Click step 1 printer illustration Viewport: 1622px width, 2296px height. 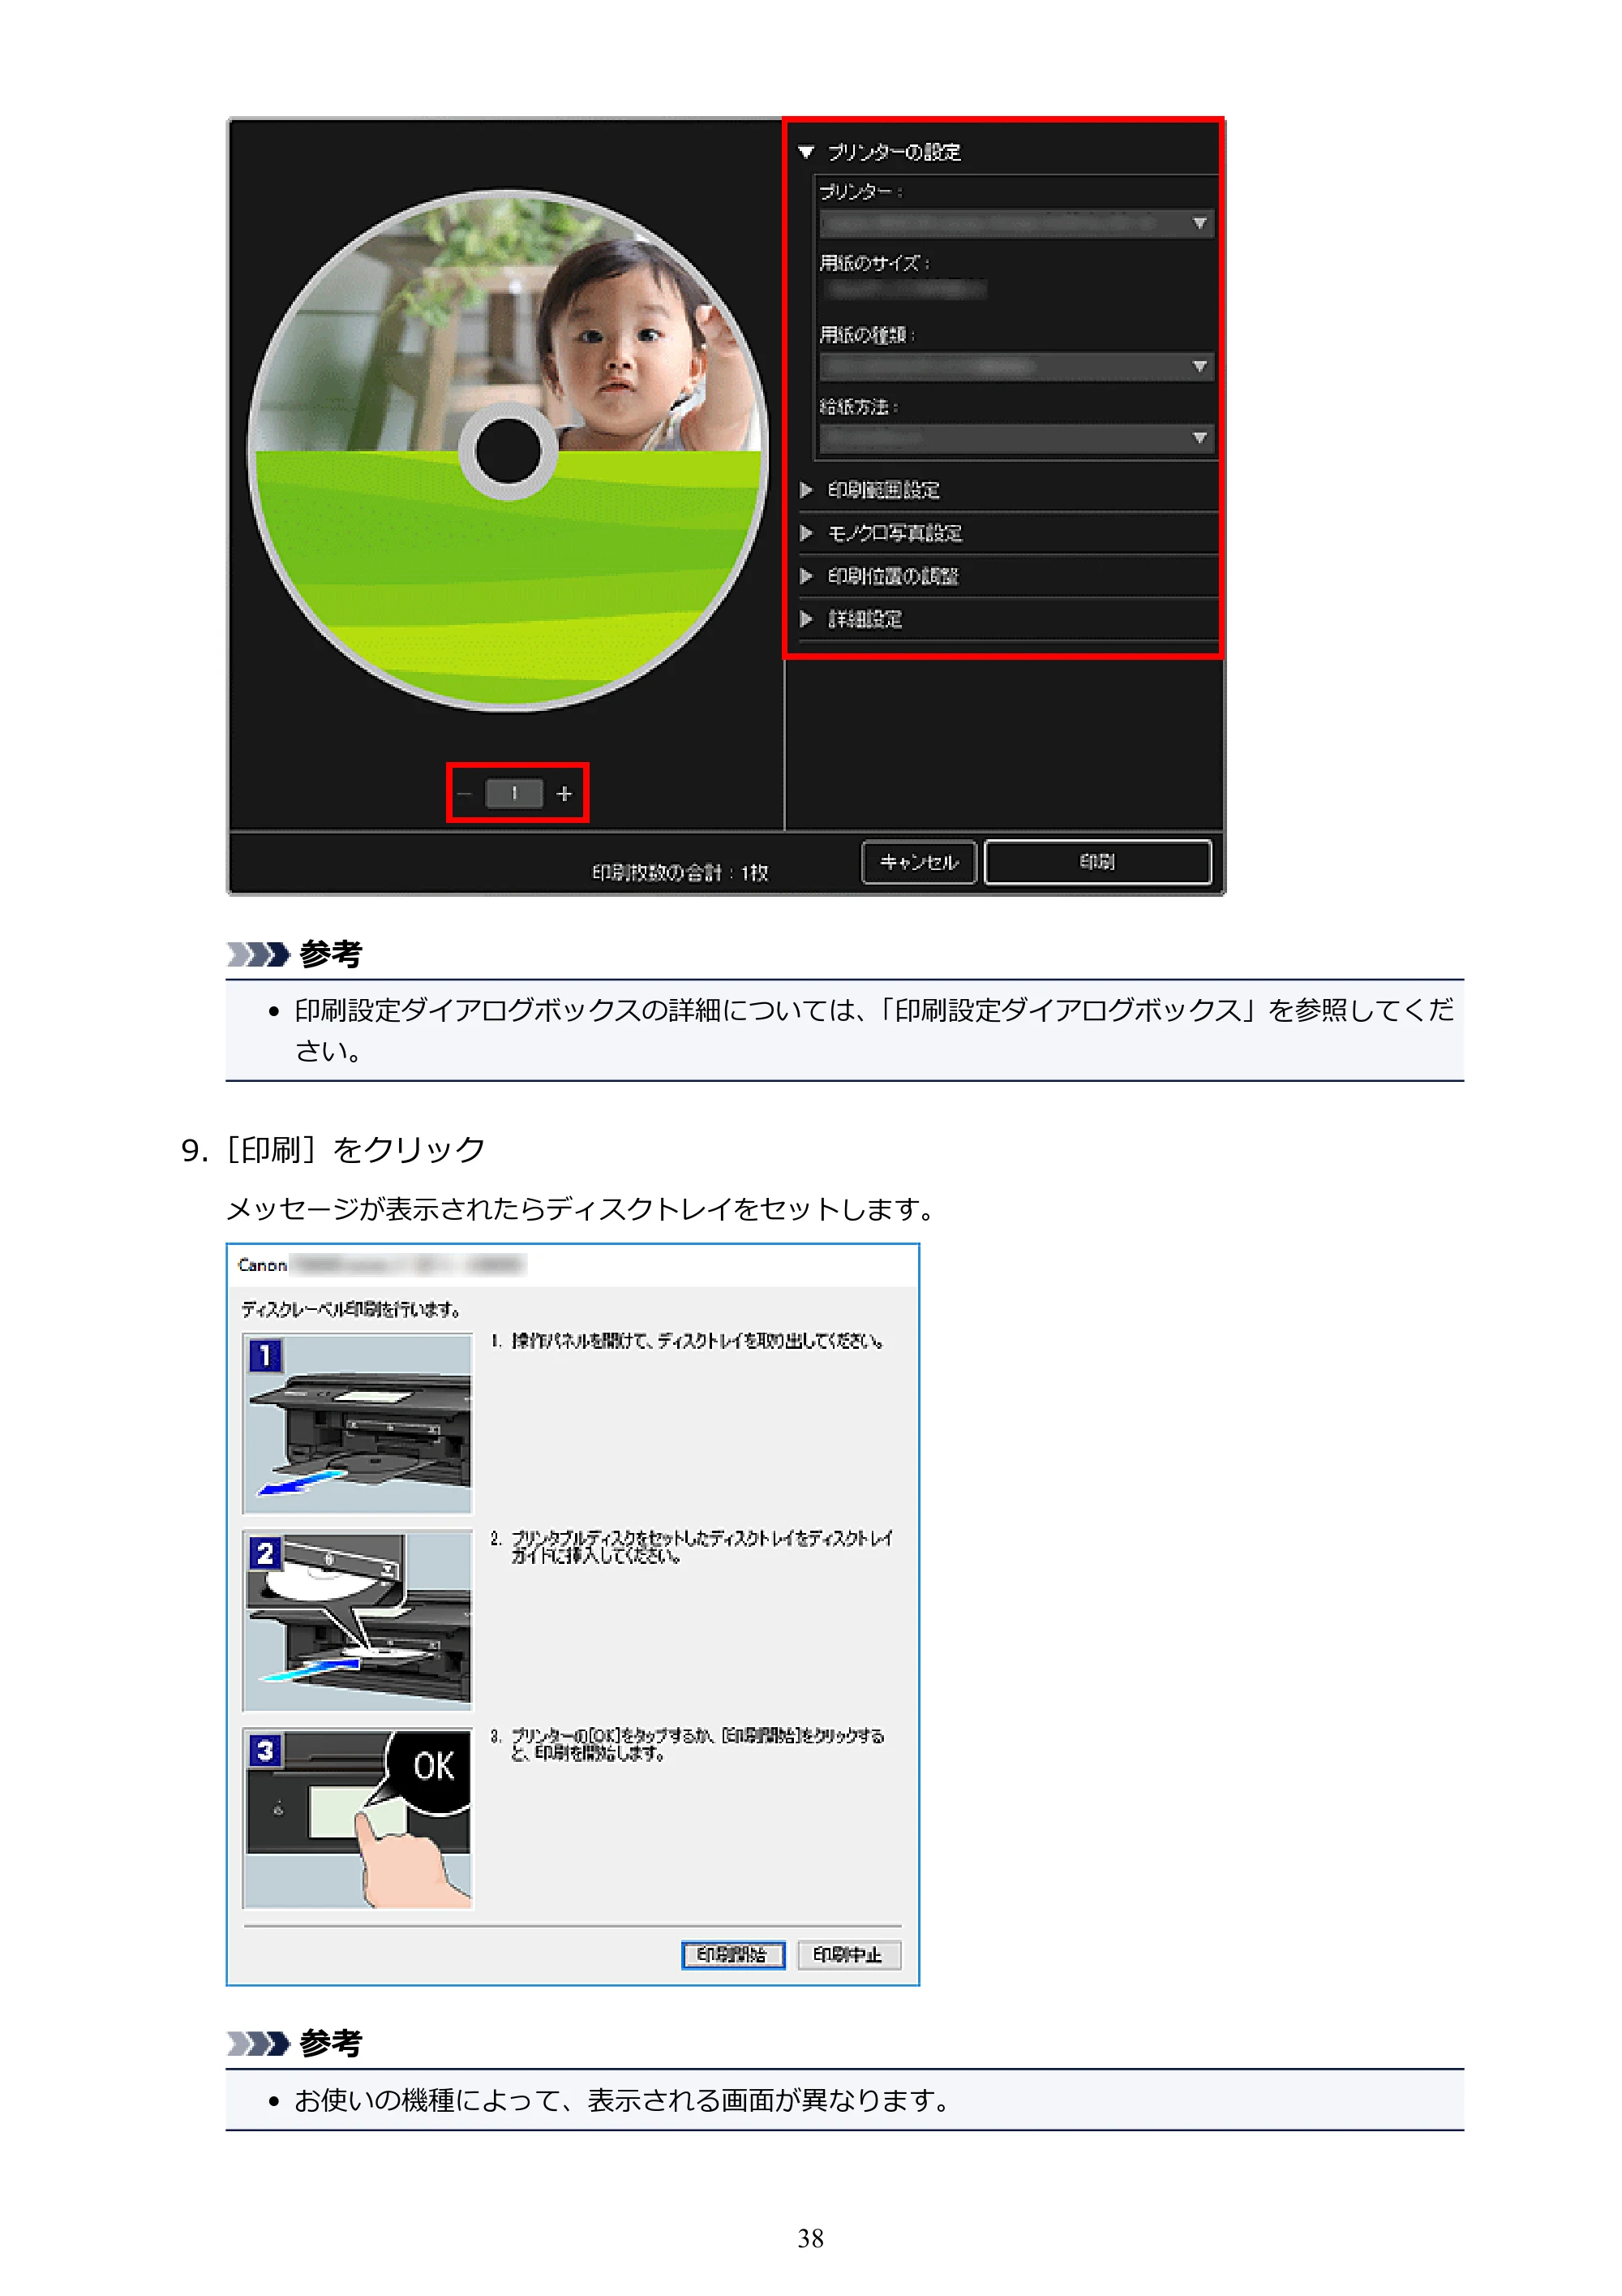(358, 1423)
